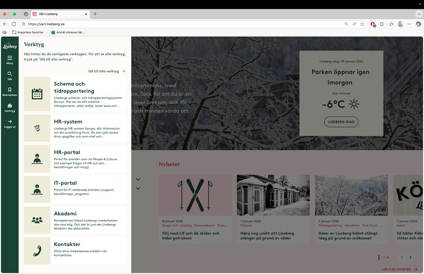Select the 'Vårt Liseberg' browser tab

click(x=59, y=14)
